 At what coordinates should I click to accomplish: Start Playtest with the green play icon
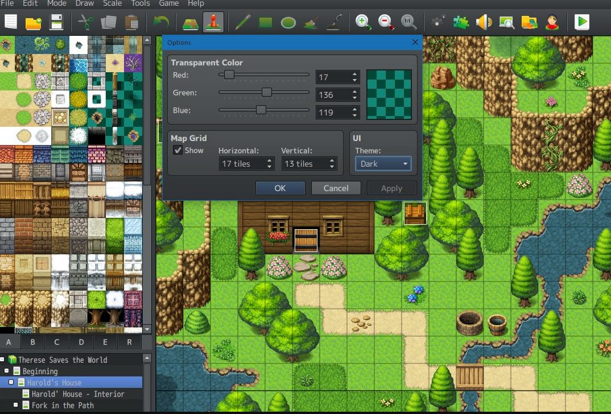(582, 22)
